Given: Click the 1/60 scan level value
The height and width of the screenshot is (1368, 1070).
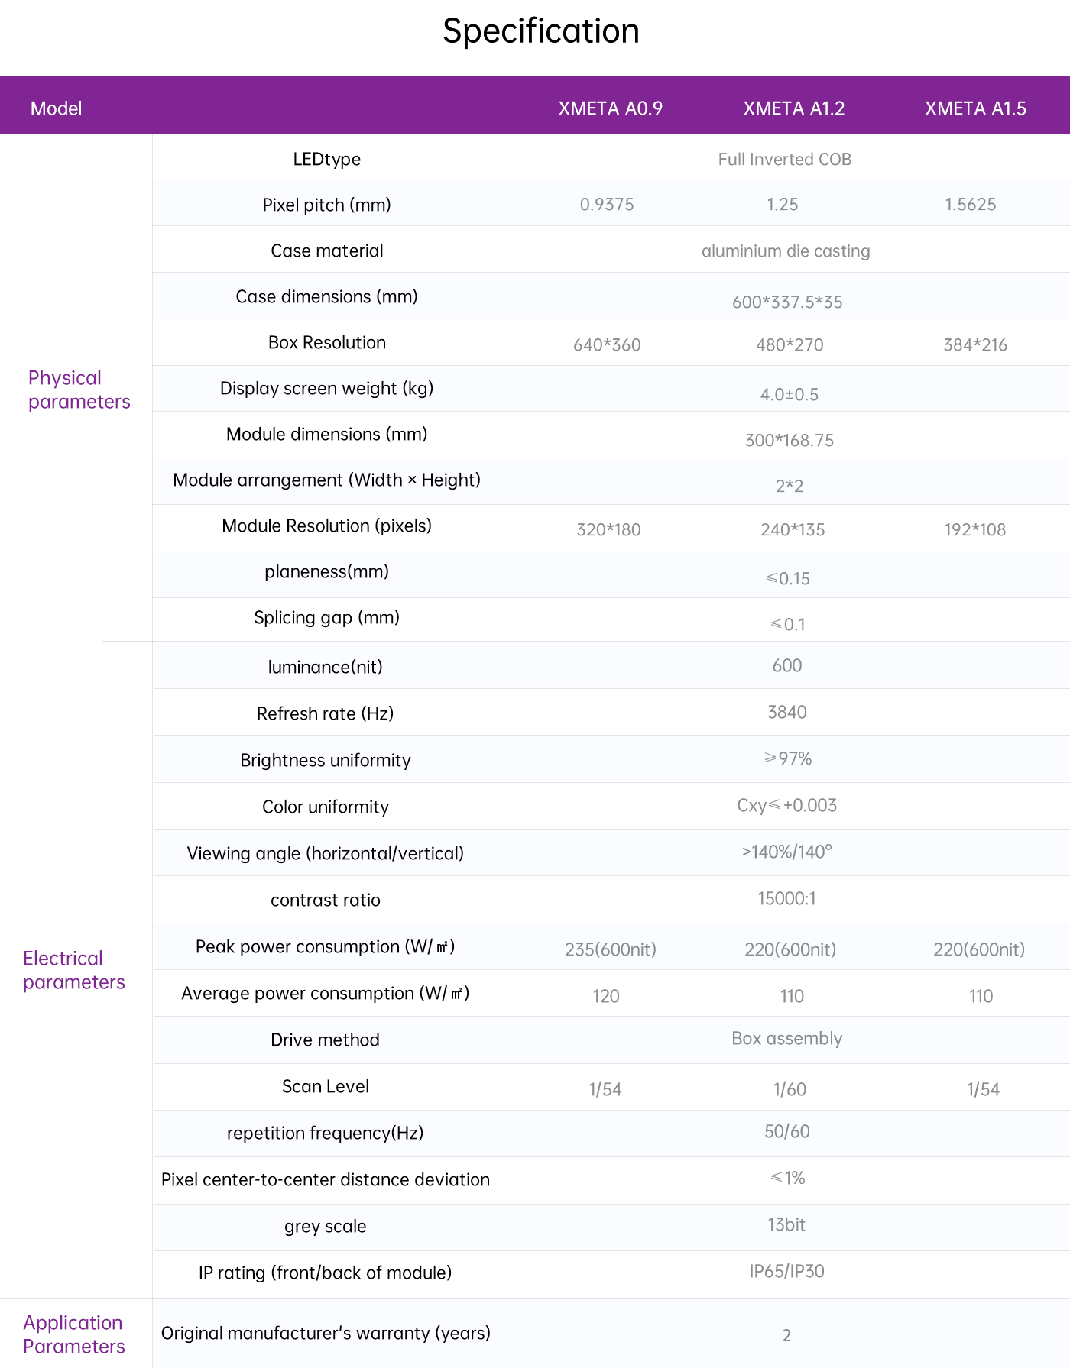Looking at the screenshot, I should [790, 1089].
